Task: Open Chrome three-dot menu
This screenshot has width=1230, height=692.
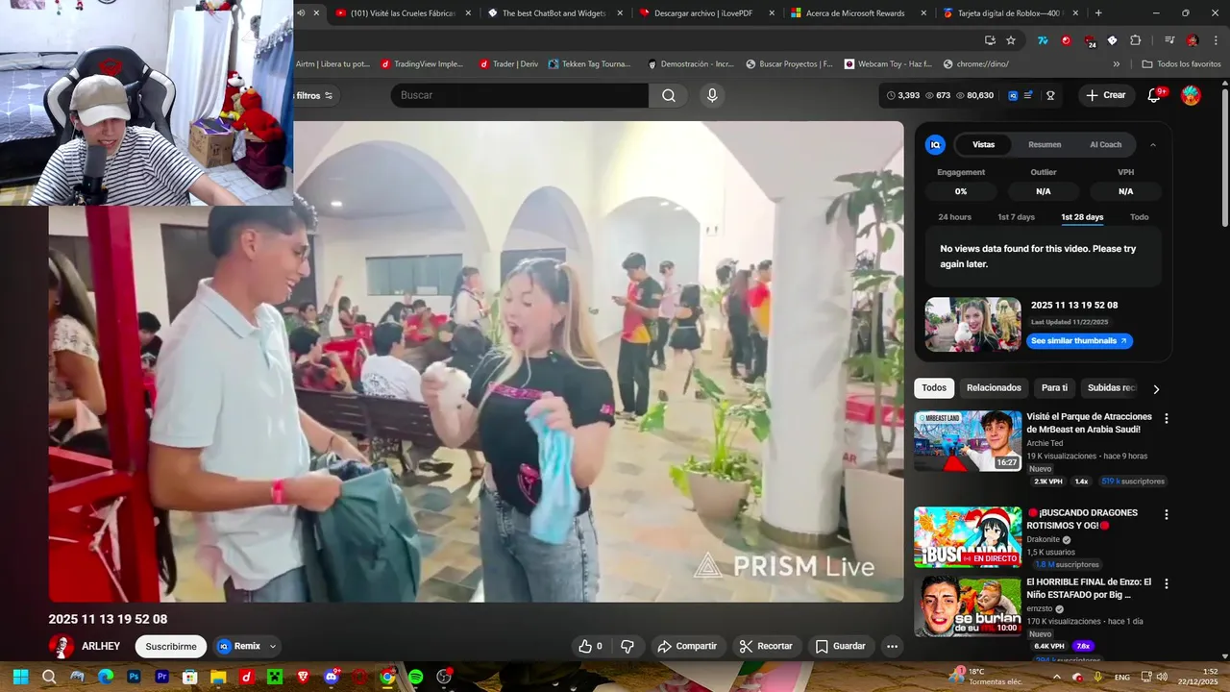Action: pyautogui.click(x=1214, y=40)
